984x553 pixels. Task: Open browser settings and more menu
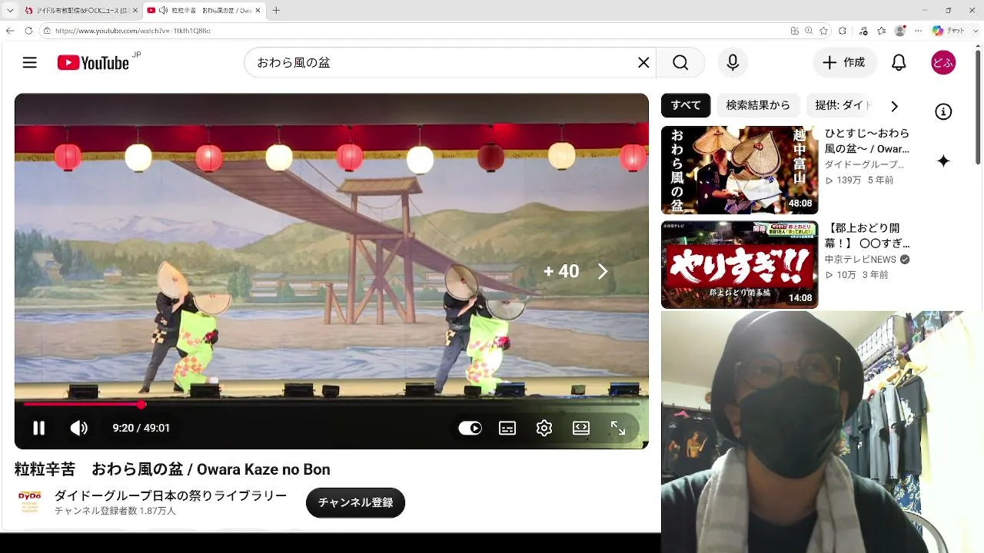click(919, 31)
